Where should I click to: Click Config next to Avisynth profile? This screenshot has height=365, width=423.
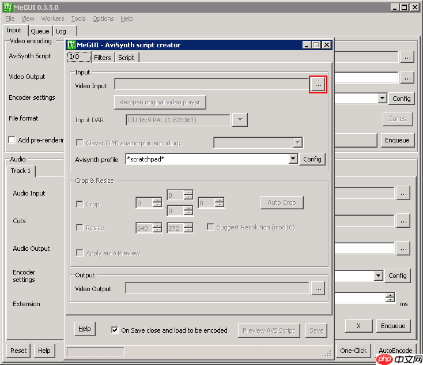click(x=312, y=159)
